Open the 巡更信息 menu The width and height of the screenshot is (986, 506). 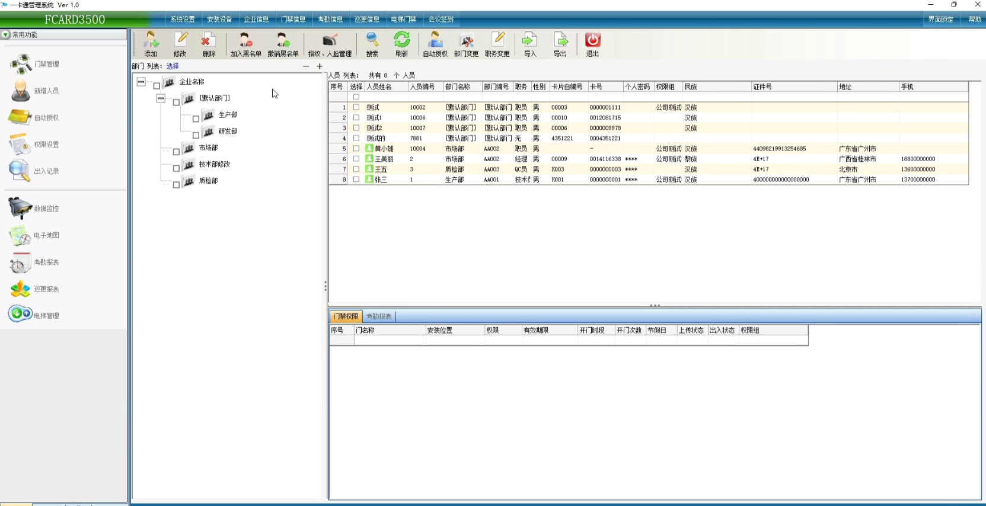coord(367,19)
